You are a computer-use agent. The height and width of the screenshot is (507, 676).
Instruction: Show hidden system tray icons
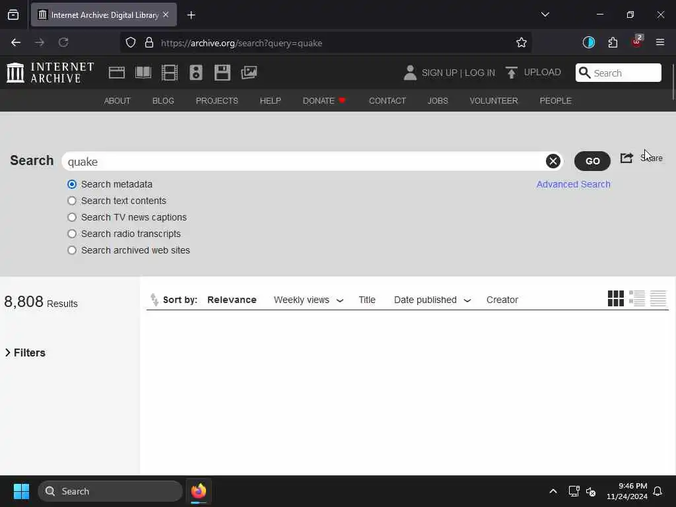click(x=553, y=491)
